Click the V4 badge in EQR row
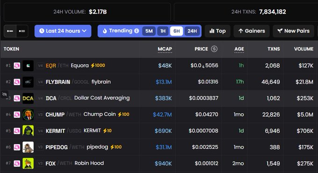Screen dimensions: 318x173 point(40,65)
